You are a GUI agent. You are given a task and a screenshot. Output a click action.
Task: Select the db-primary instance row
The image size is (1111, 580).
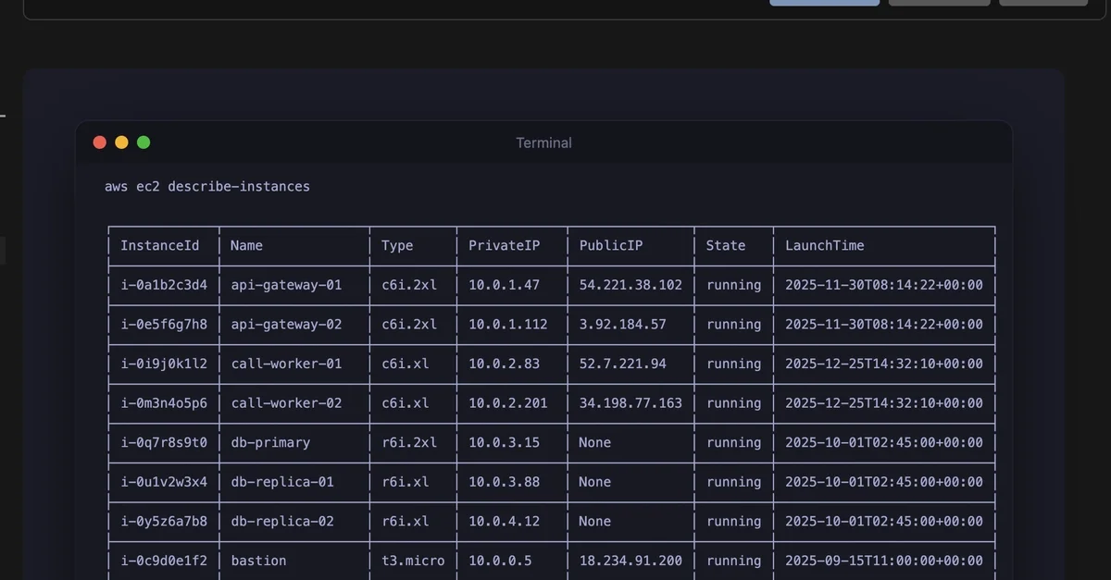[550, 442]
